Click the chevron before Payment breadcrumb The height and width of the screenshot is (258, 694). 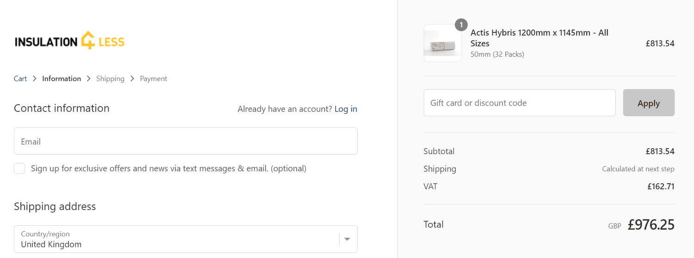point(132,79)
